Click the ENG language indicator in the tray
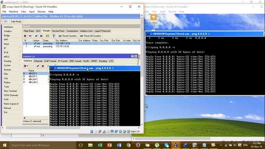 pyautogui.click(x=245, y=145)
